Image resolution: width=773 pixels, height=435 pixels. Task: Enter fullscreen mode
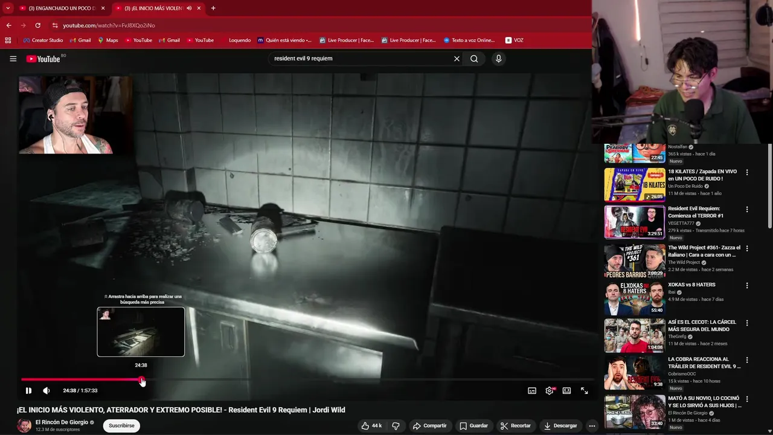584,391
